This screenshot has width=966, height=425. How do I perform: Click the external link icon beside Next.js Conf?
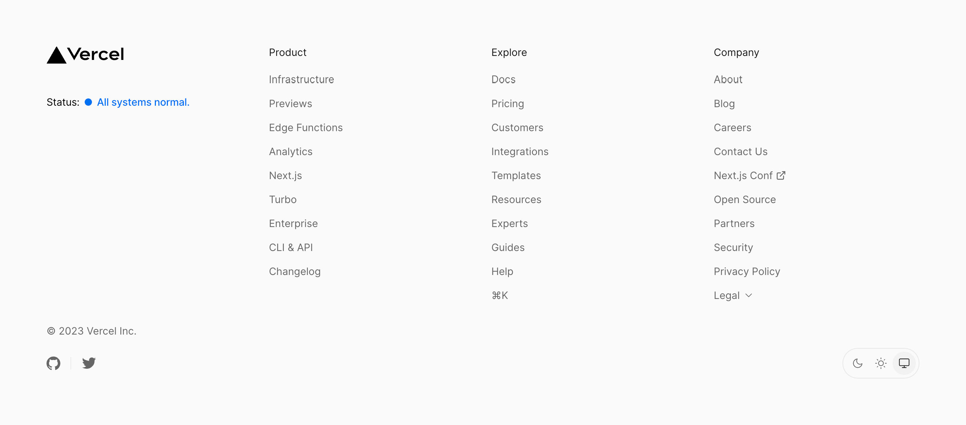(781, 175)
